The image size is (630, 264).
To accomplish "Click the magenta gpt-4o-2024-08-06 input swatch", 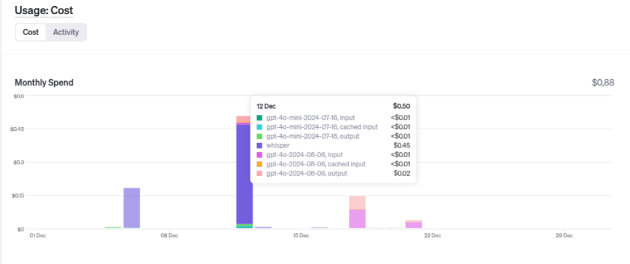I will (x=260, y=155).
